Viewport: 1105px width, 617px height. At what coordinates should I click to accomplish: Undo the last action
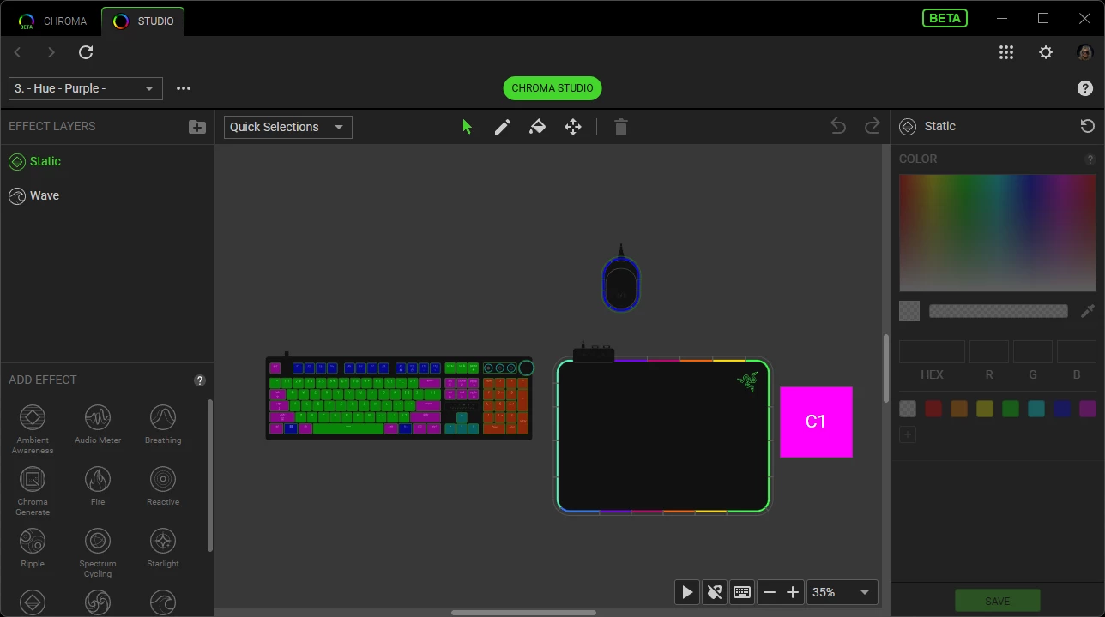838,126
